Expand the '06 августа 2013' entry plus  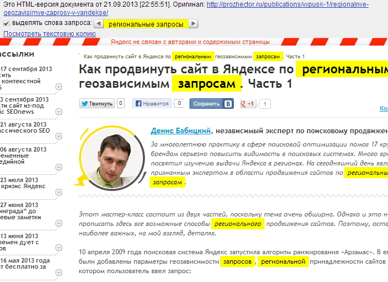(x=59, y=167)
